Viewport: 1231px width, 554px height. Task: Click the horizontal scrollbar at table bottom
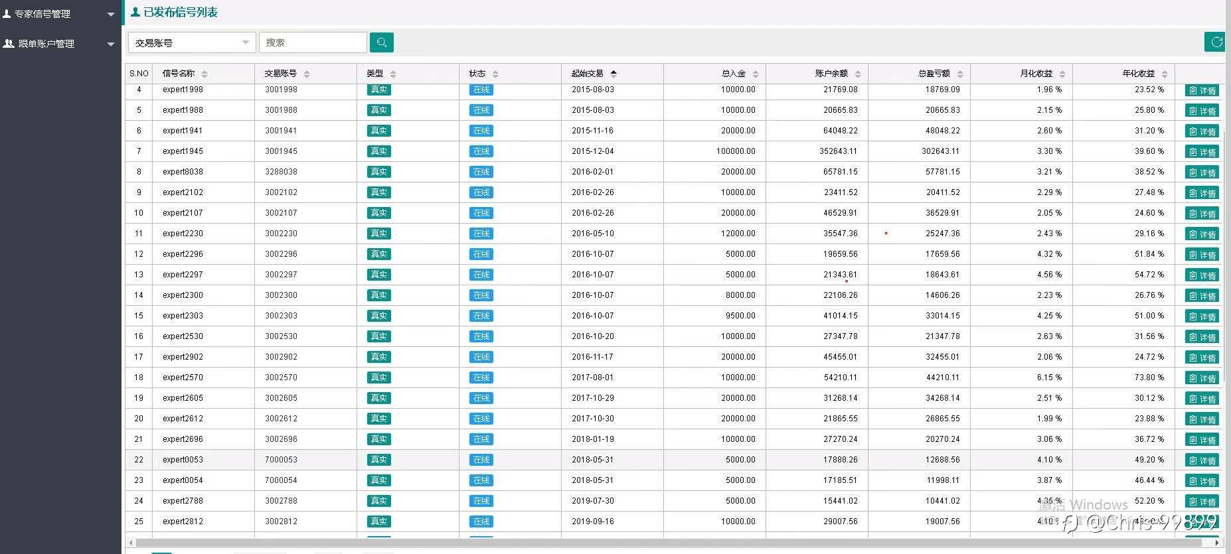(667, 543)
